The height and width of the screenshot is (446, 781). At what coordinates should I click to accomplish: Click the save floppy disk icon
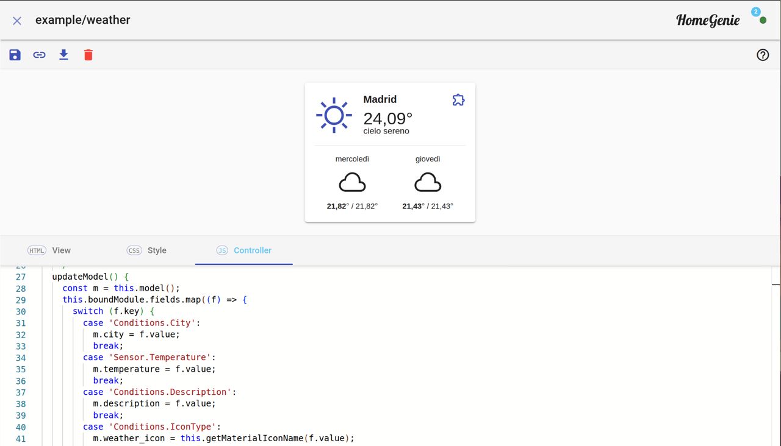click(15, 55)
